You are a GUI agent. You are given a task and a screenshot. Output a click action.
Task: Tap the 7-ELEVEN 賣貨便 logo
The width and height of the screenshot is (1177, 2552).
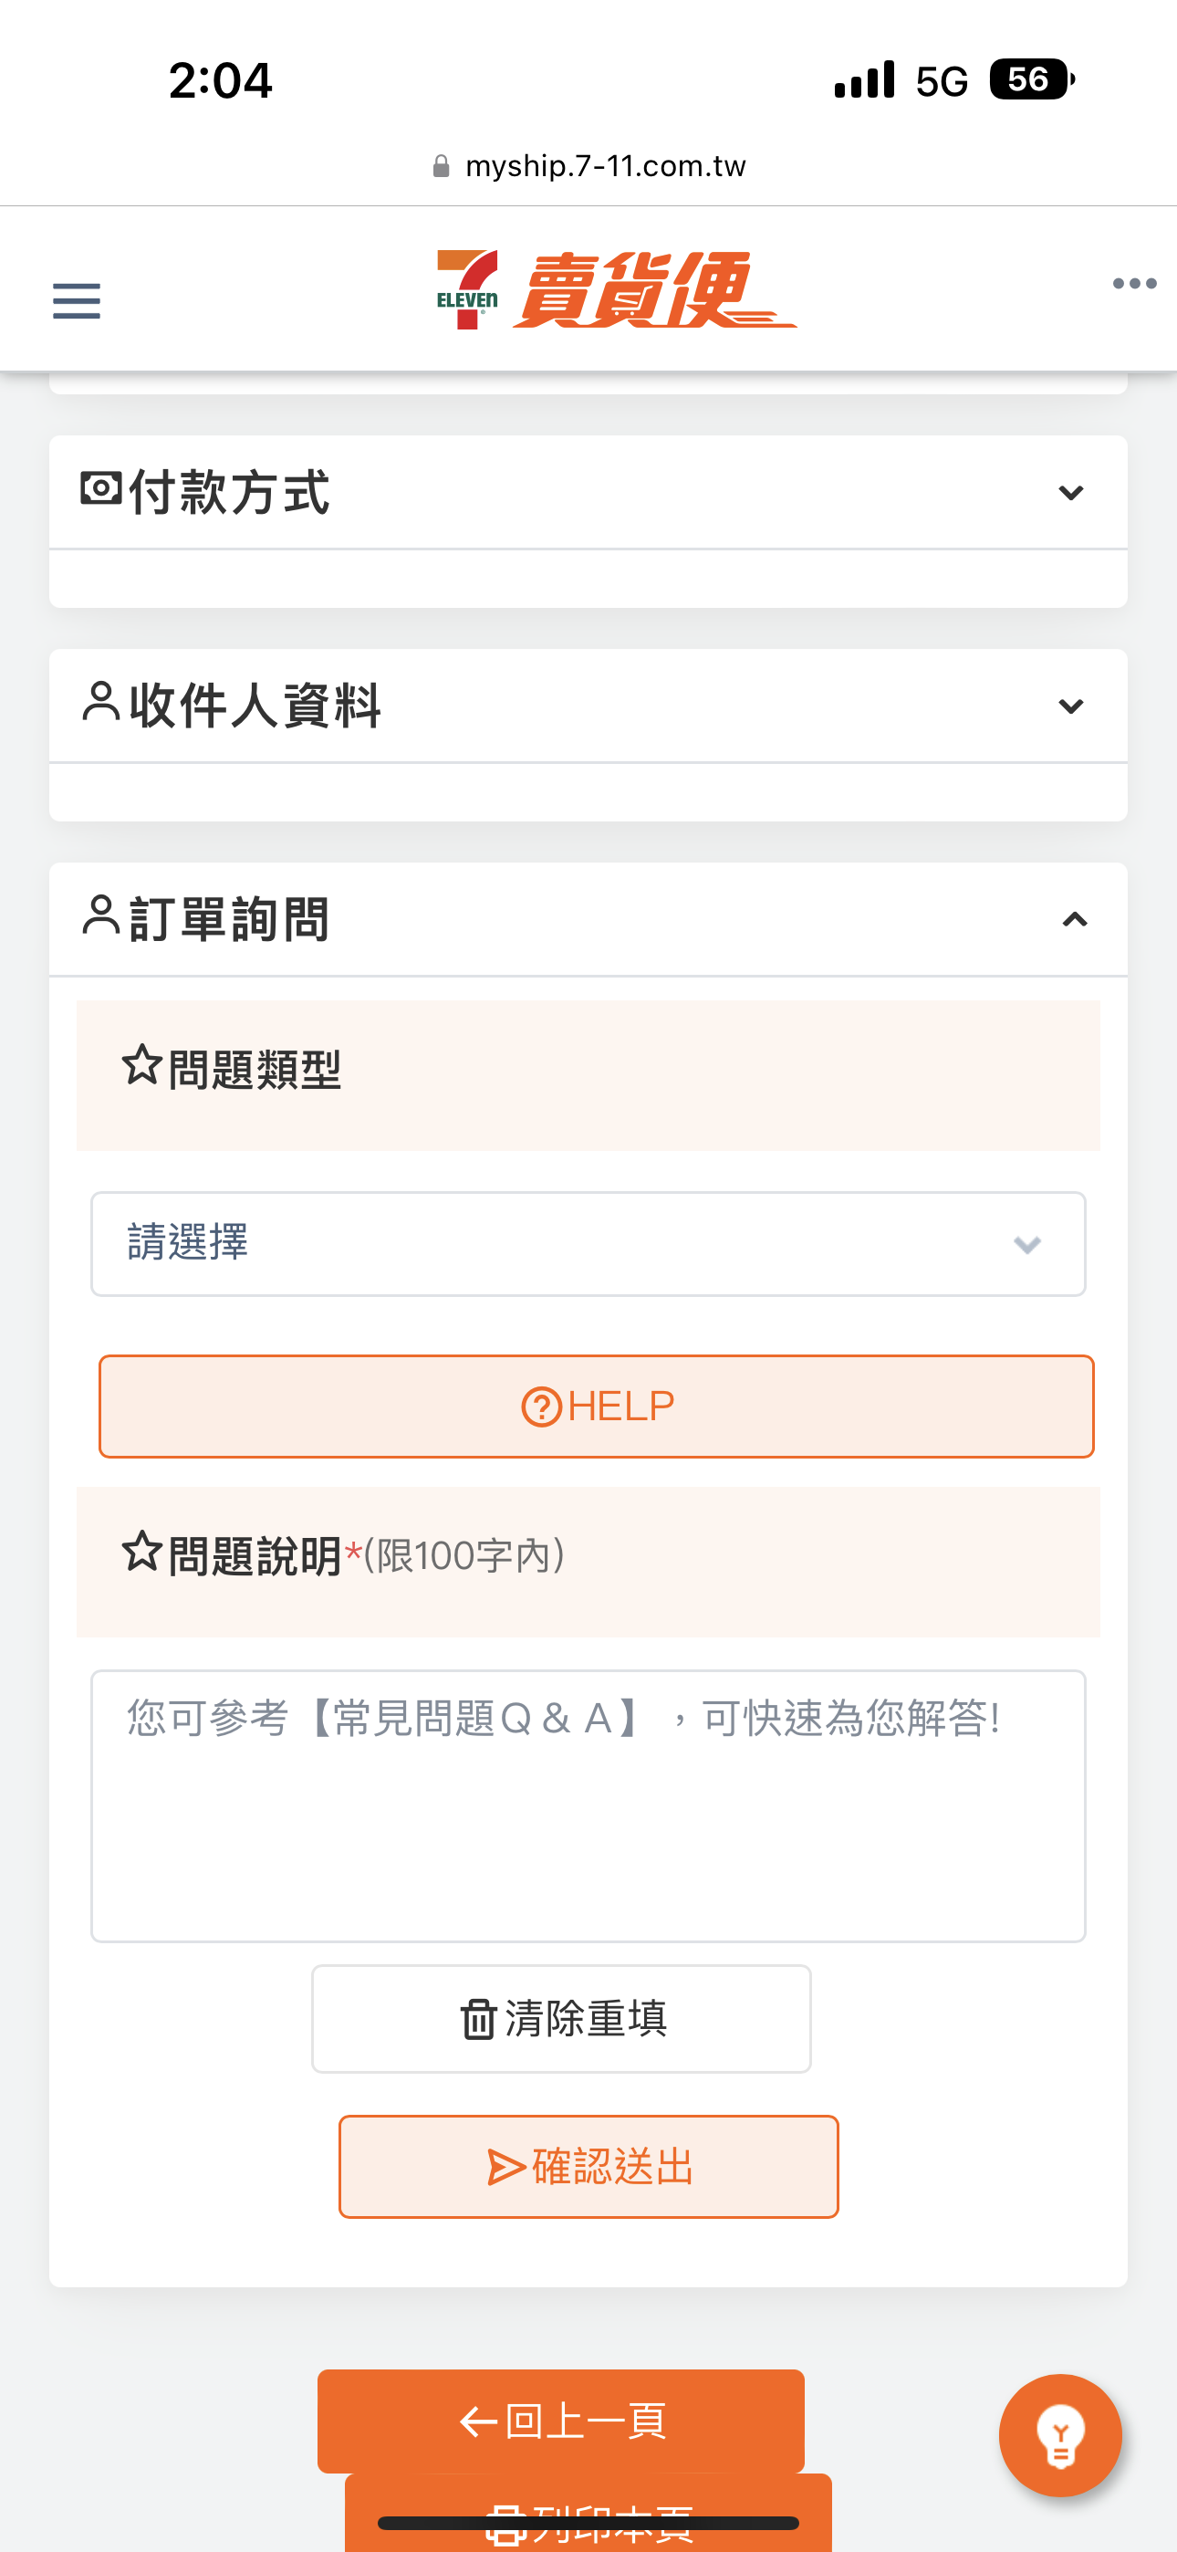[x=616, y=289]
